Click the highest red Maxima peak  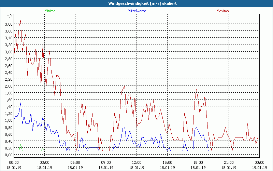(x=20, y=21)
